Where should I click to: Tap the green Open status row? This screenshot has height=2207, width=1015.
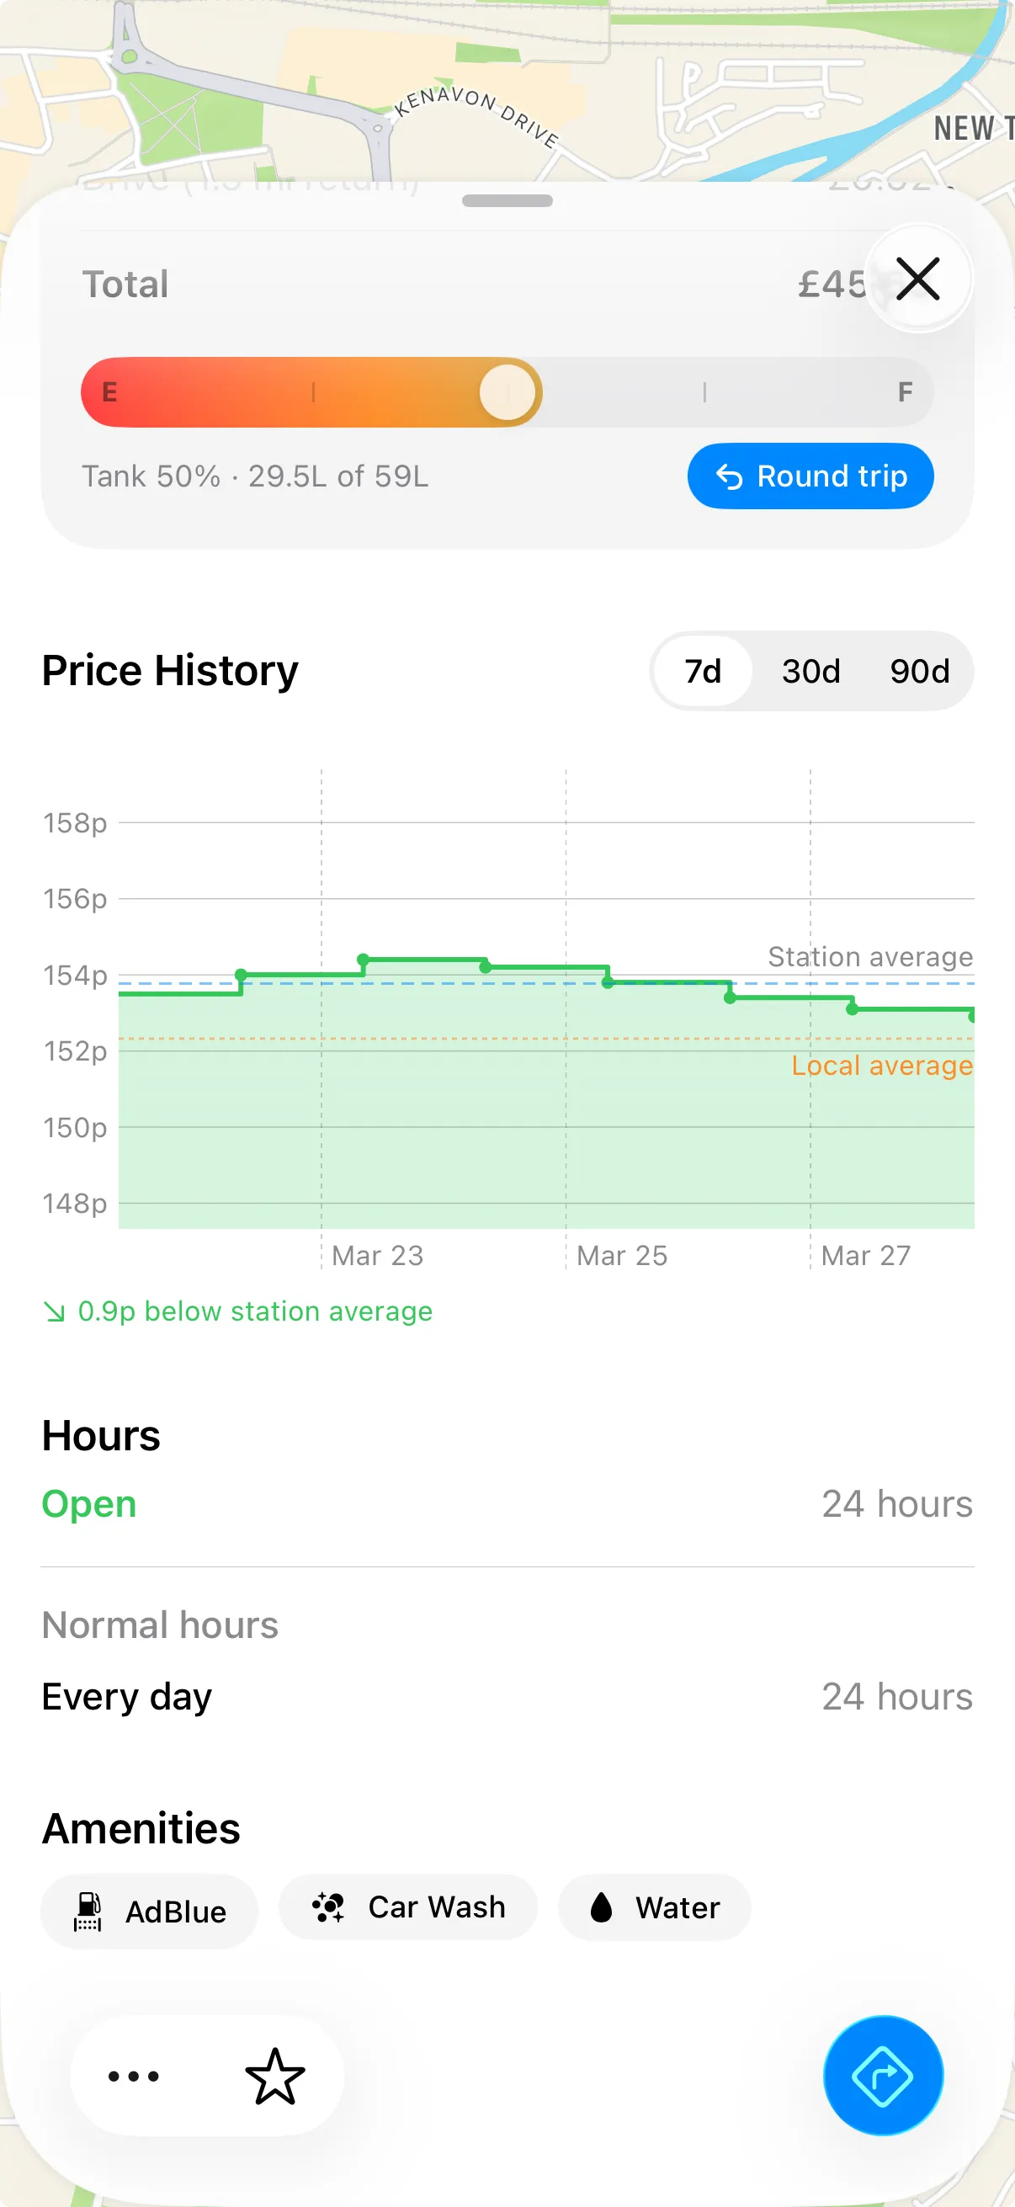(x=89, y=1504)
